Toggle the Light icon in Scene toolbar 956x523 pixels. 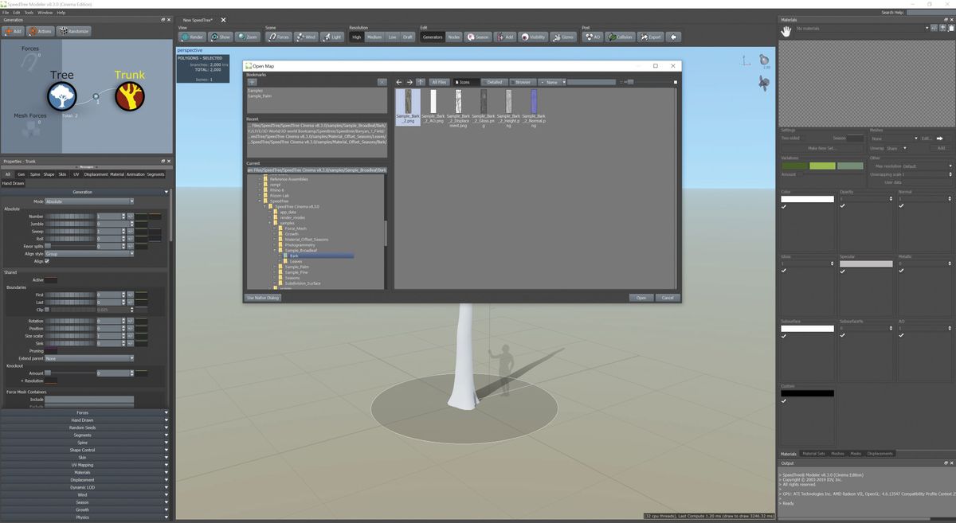pyautogui.click(x=334, y=37)
